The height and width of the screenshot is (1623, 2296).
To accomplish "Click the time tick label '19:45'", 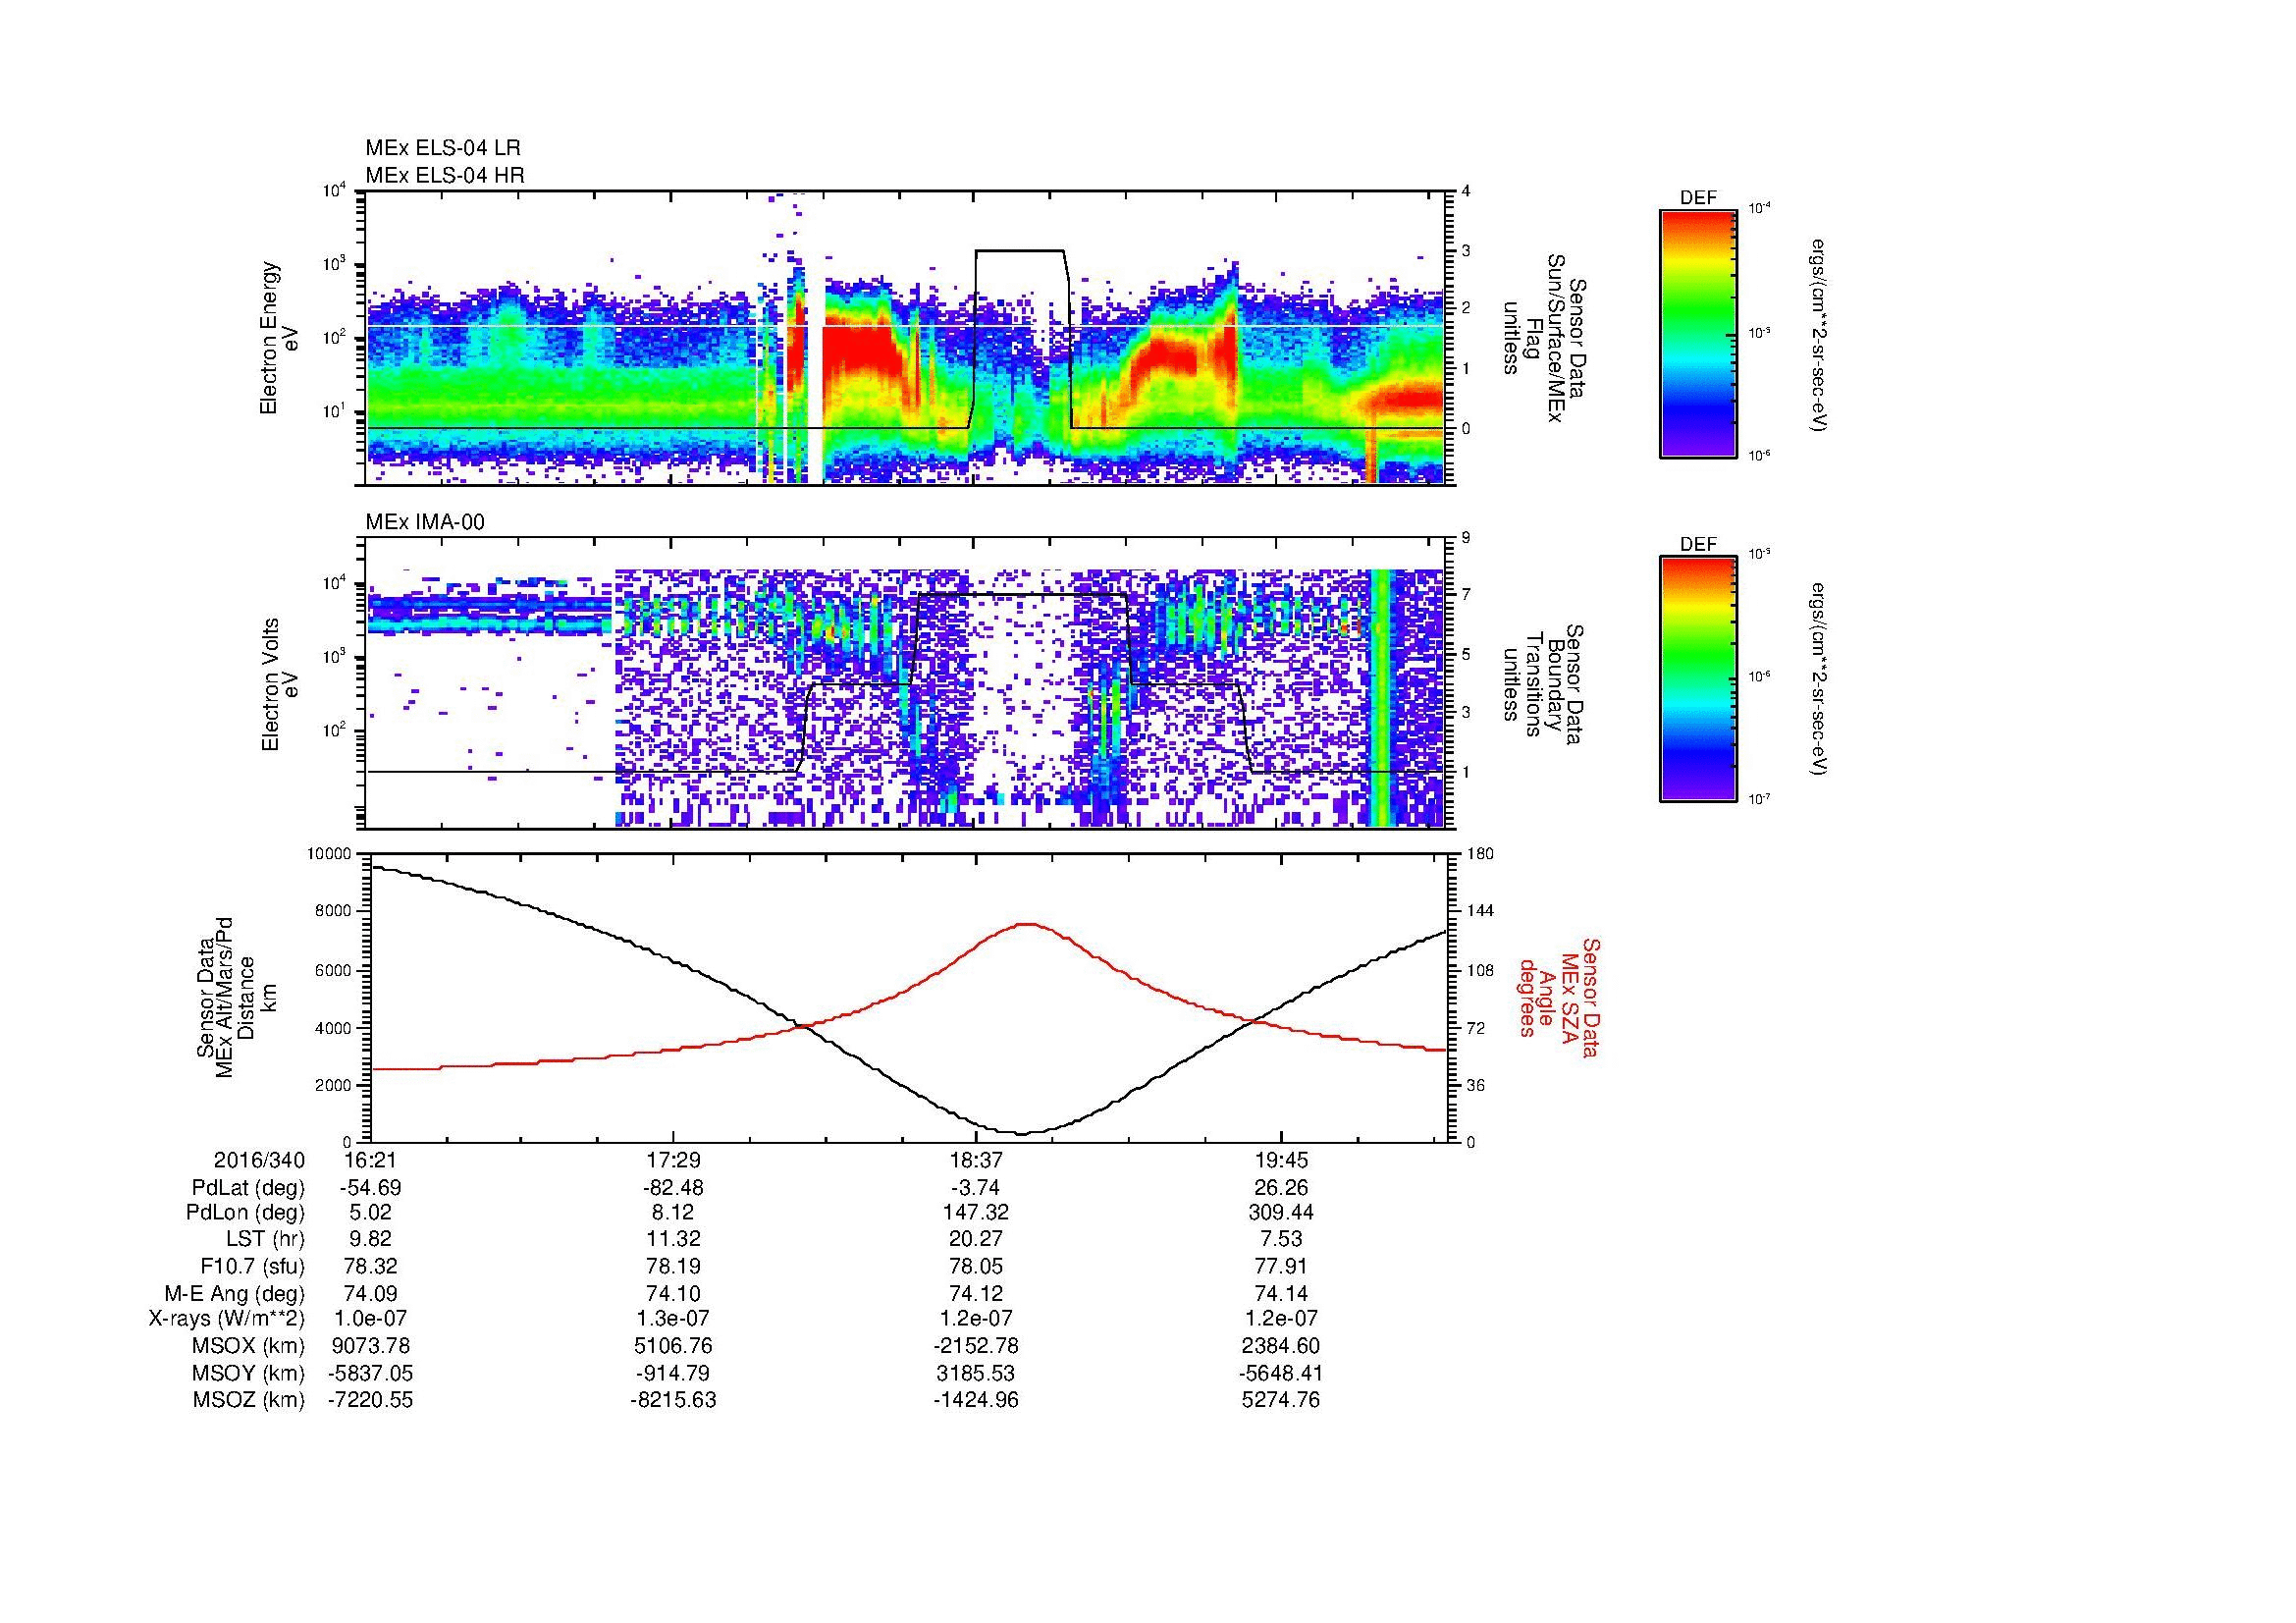I will (1281, 1161).
